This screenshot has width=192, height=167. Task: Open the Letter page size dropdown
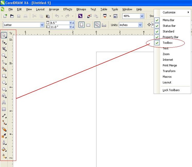[42, 25]
